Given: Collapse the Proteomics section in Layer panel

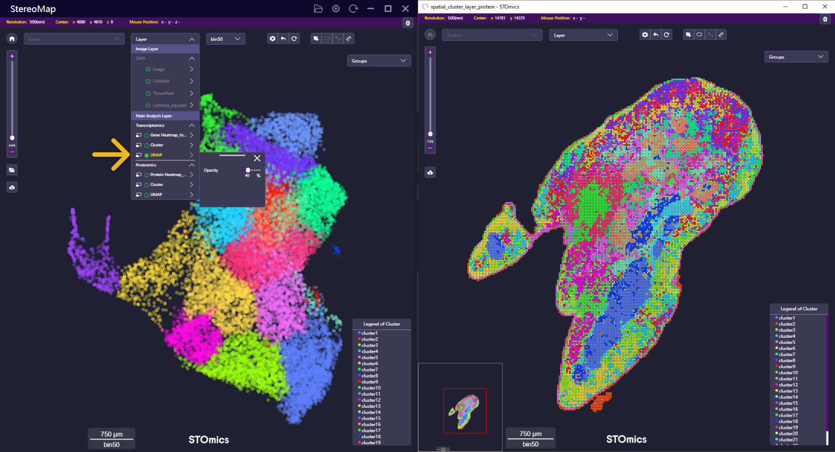Looking at the screenshot, I should pos(192,165).
